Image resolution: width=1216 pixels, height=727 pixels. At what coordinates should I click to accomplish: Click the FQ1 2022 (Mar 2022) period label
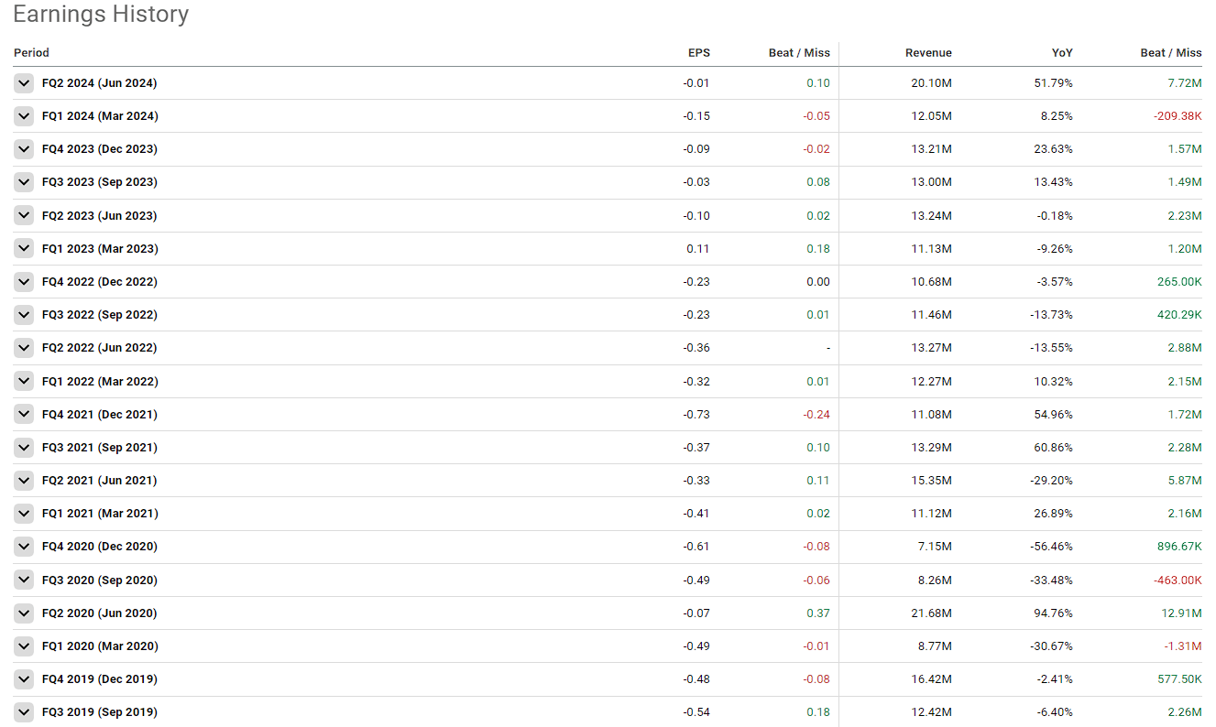coord(99,382)
